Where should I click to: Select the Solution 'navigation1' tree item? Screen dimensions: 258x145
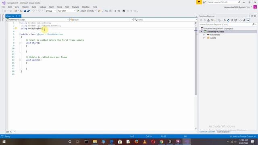(x=218, y=29)
